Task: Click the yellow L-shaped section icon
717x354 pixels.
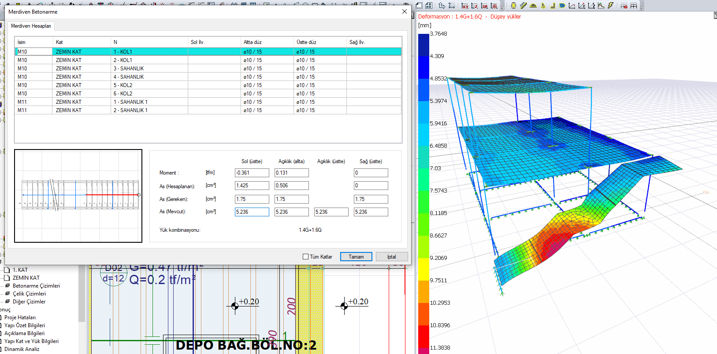Action: (x=553, y=6)
